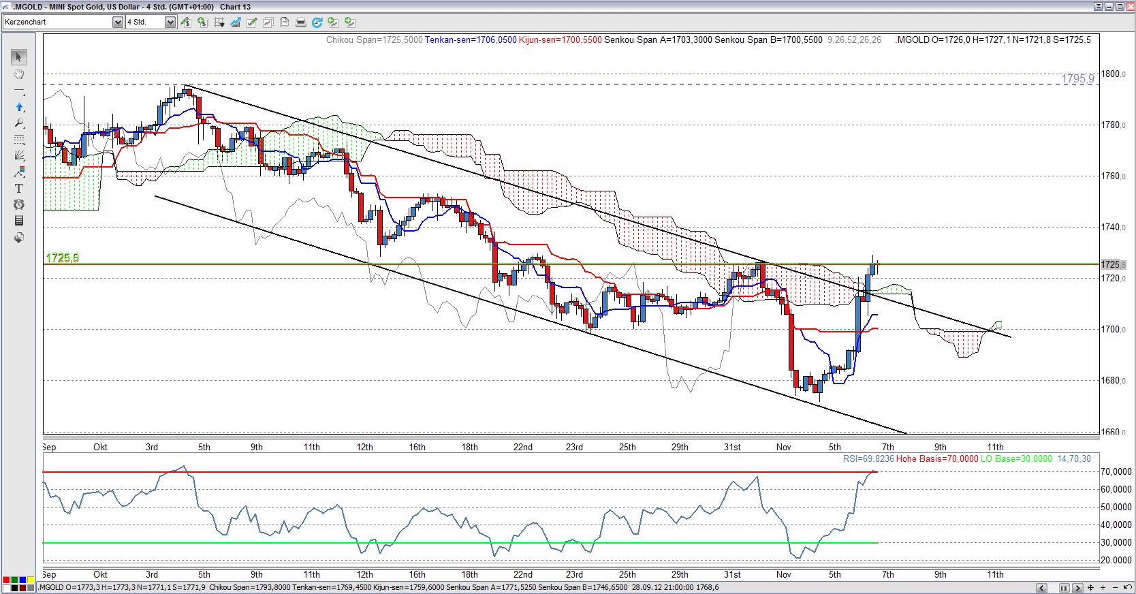This screenshot has width=1136, height=594.
Task: Expand the 4 Std. timeframe dropdown
Action: [170, 22]
